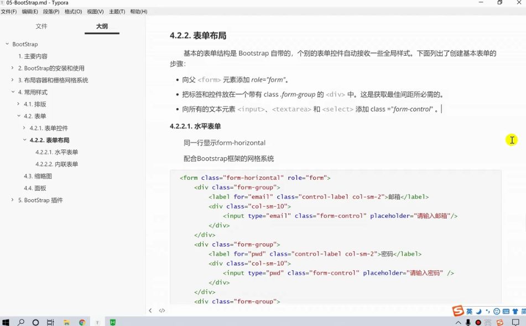Click the form-horizontal code line in code block
Screen dimensions: 526x326
coord(255,178)
